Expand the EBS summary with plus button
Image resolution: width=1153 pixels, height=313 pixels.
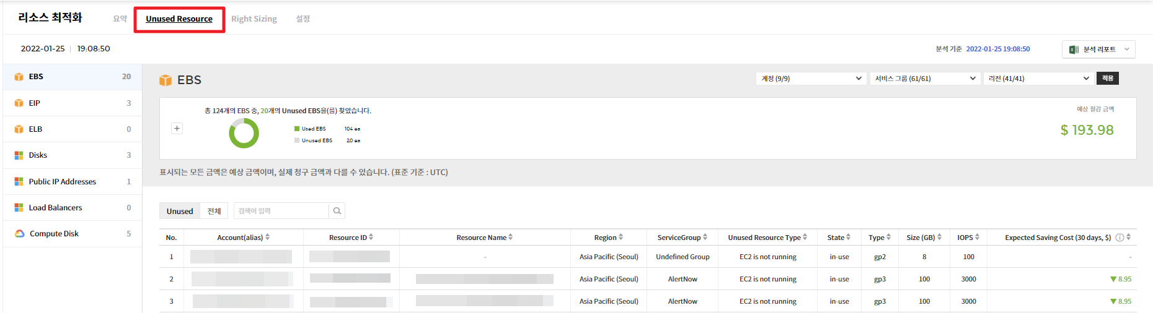[177, 129]
